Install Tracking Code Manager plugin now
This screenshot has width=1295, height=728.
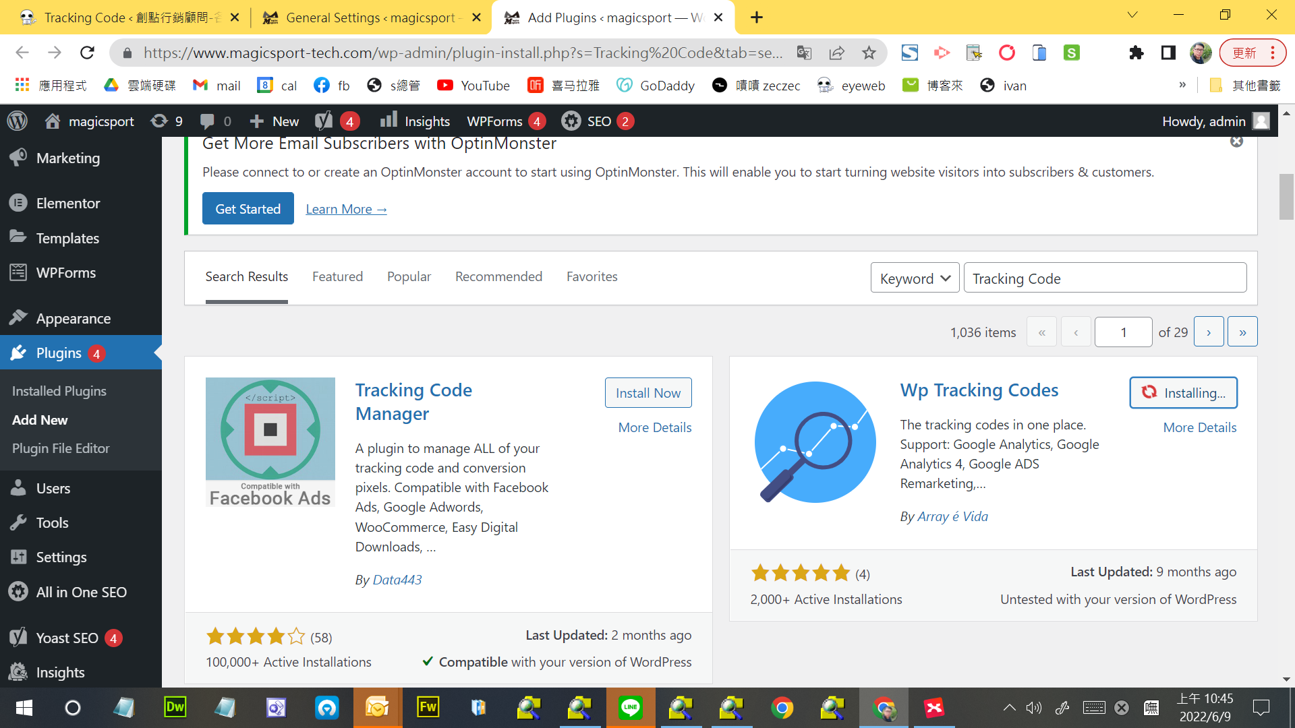[x=648, y=393]
